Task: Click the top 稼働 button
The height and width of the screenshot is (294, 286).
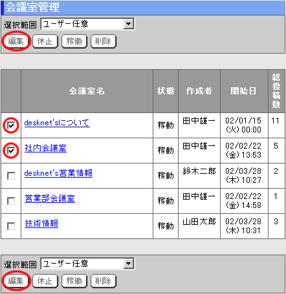Action: coord(74,41)
